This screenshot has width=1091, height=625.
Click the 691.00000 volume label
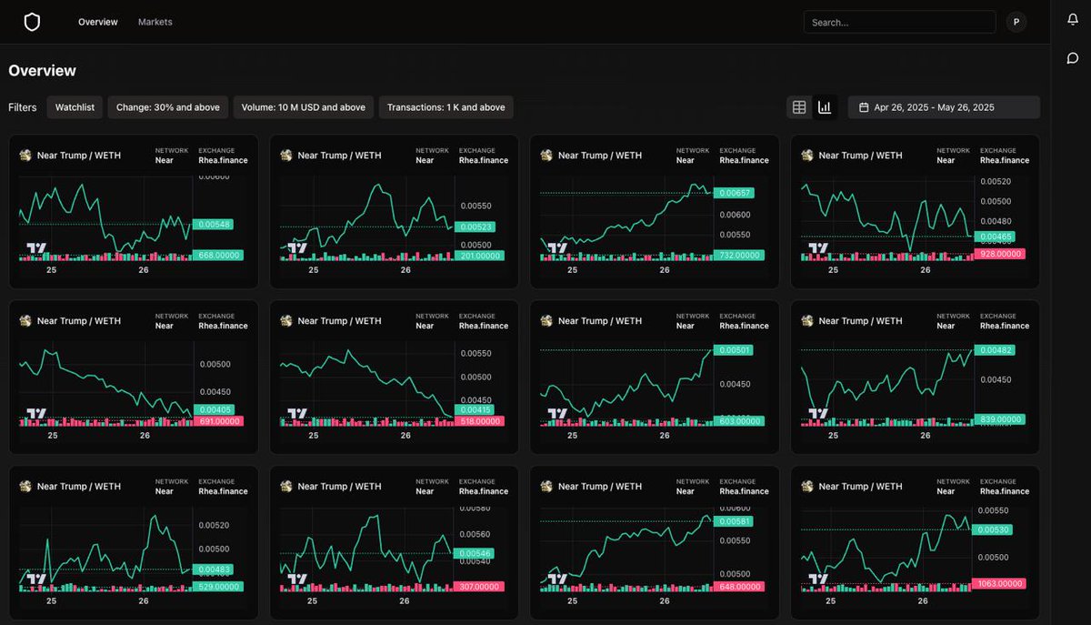click(x=219, y=421)
